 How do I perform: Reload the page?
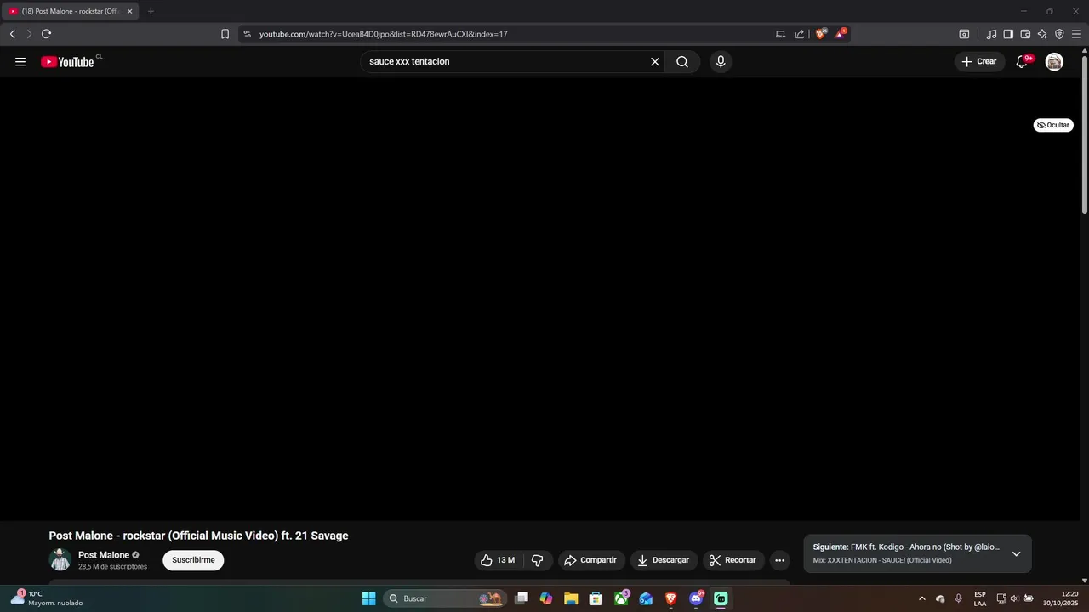click(46, 34)
